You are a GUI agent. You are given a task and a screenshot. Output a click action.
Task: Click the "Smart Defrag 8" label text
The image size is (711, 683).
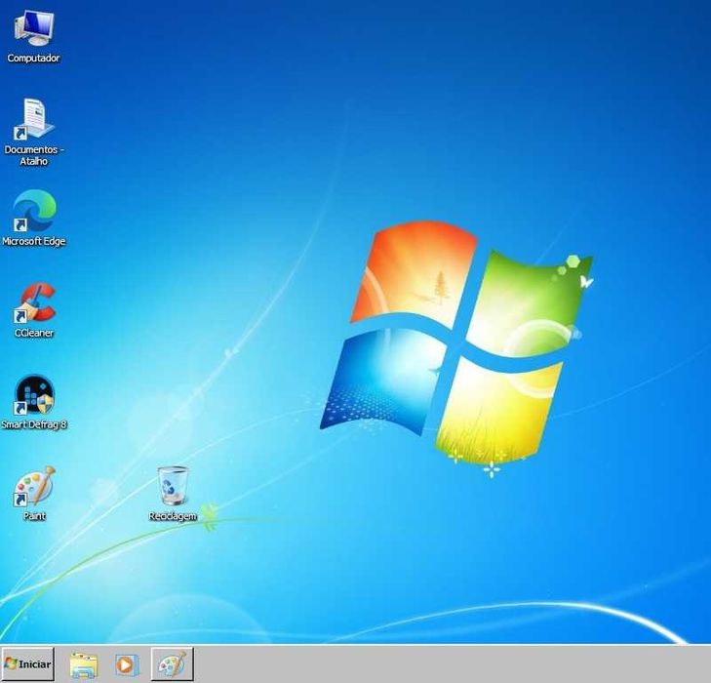(34, 424)
